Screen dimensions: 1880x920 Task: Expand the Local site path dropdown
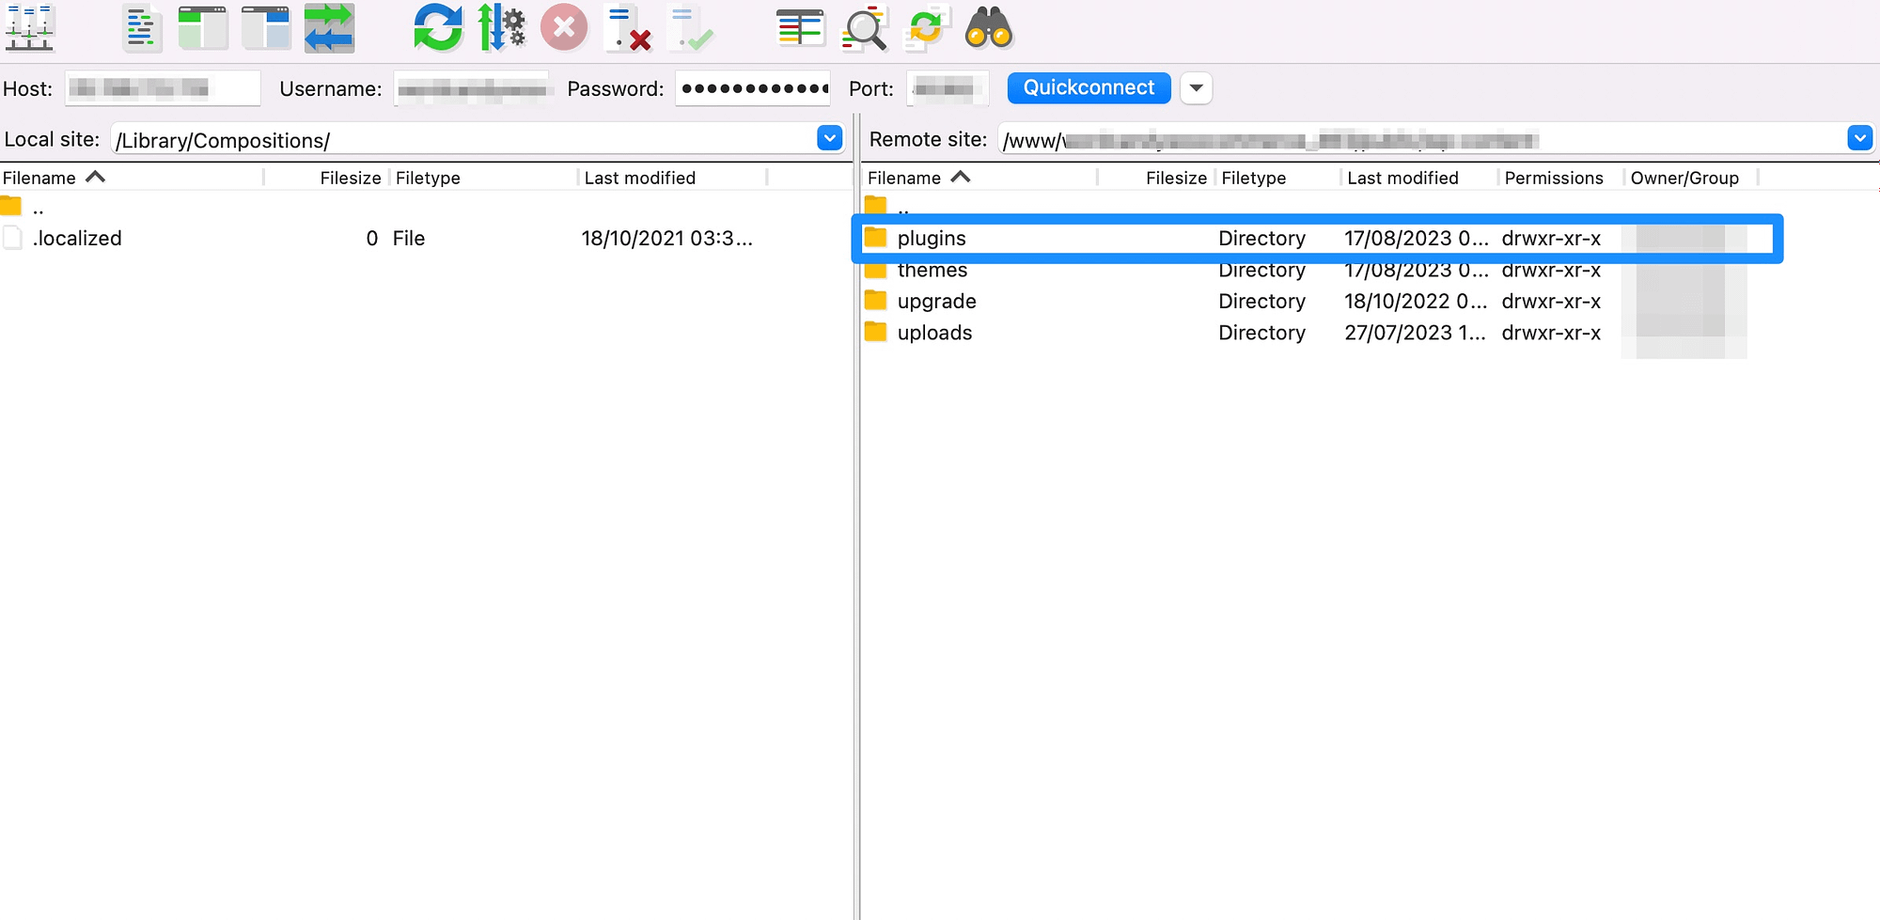(x=829, y=139)
